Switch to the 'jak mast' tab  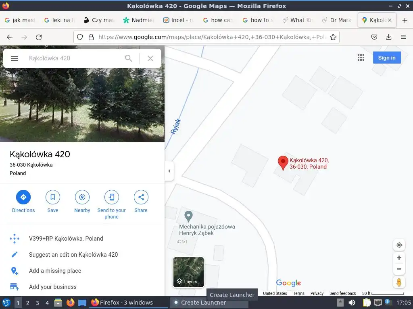pyautogui.click(x=20, y=20)
